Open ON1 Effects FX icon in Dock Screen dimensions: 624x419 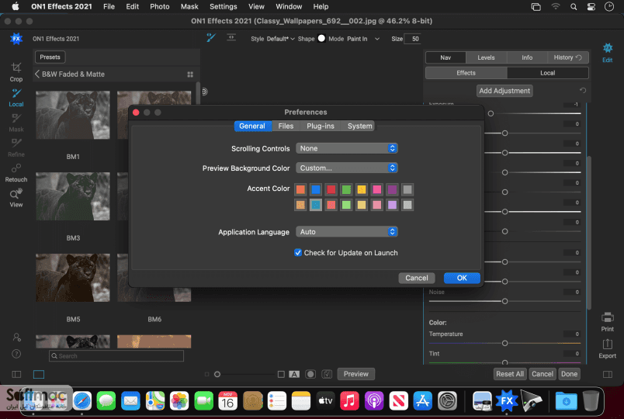pyautogui.click(x=506, y=400)
